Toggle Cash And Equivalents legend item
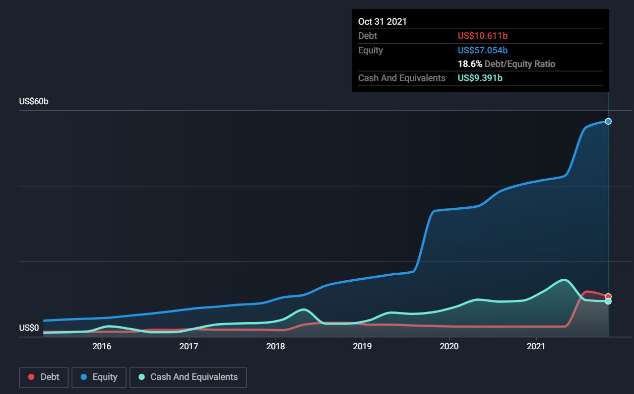Screen dimensions: 634x394 (x=188, y=377)
